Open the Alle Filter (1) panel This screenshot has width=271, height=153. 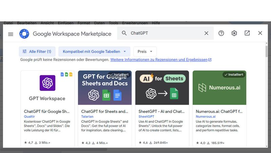pos(37,51)
